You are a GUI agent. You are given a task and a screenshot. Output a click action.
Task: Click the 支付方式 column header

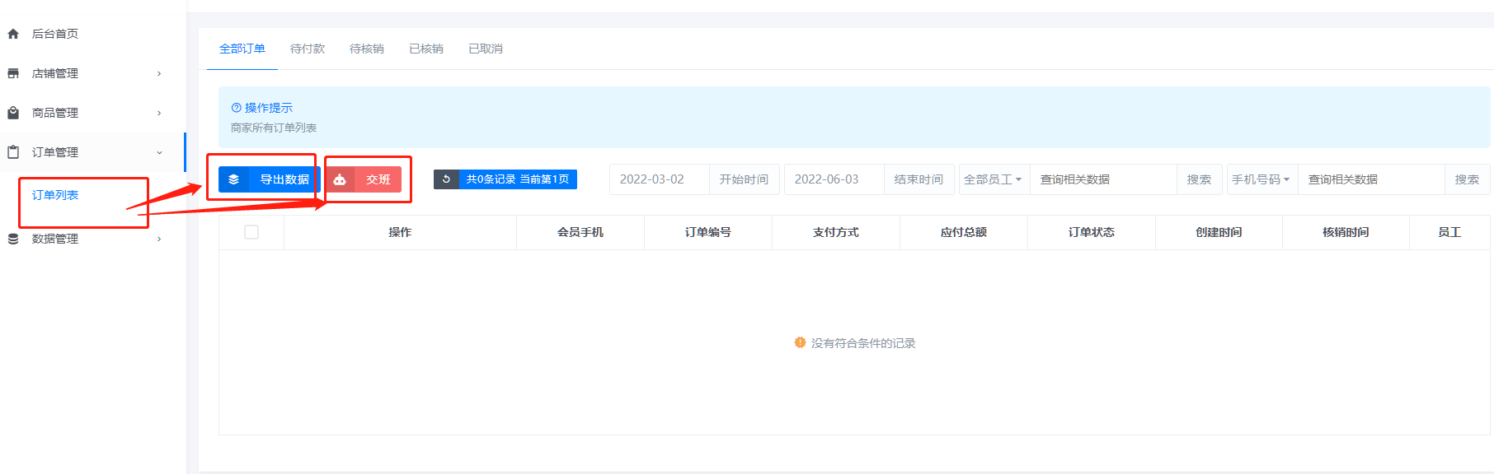click(836, 232)
